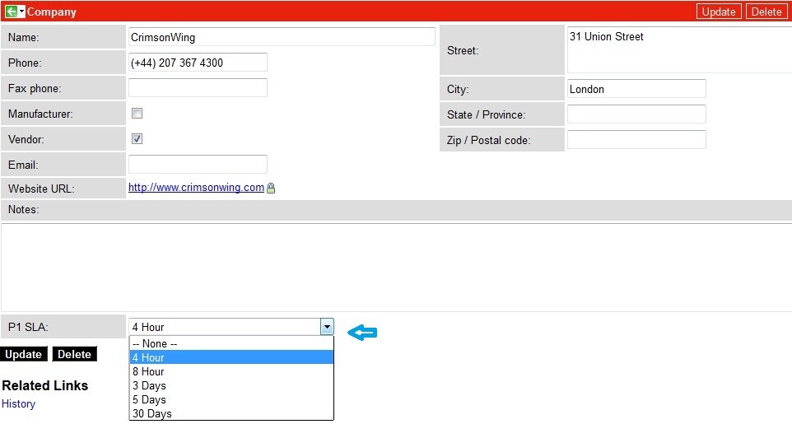
Task: Select '30 Days' from SLA list
Action: coord(231,413)
